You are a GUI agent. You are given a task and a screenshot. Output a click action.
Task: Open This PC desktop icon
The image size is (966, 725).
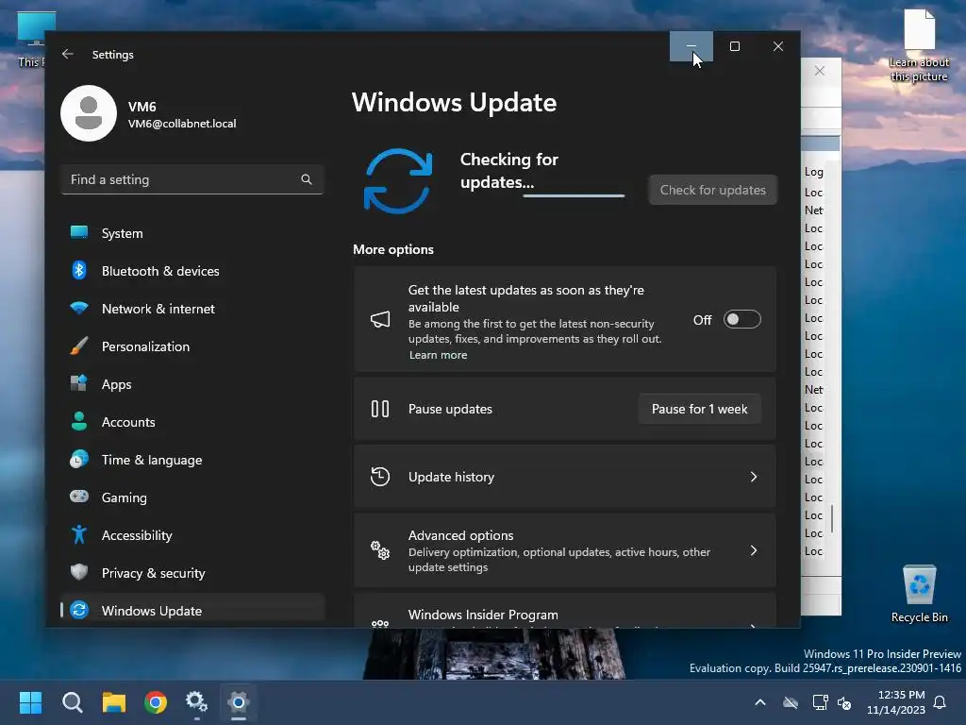click(x=31, y=40)
